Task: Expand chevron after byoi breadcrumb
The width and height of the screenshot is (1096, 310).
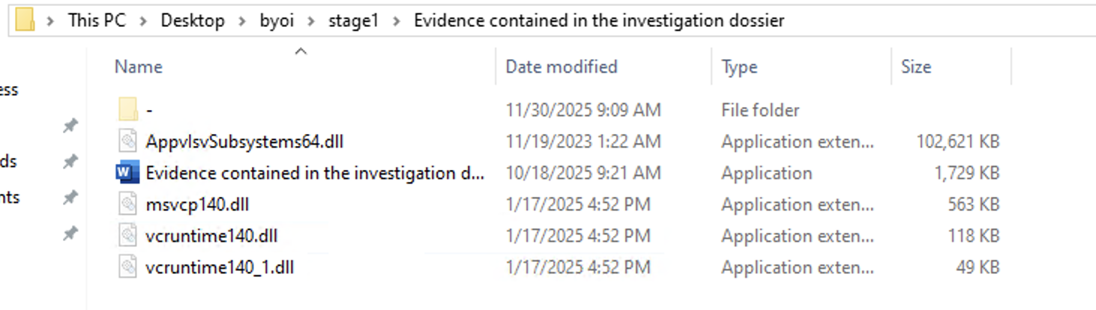Action: click(311, 21)
